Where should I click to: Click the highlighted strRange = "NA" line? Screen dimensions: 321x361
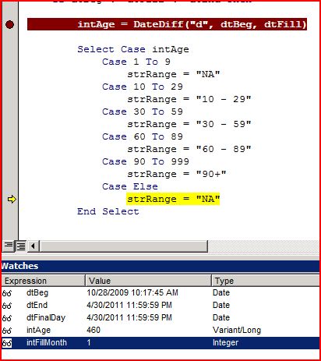173,199
